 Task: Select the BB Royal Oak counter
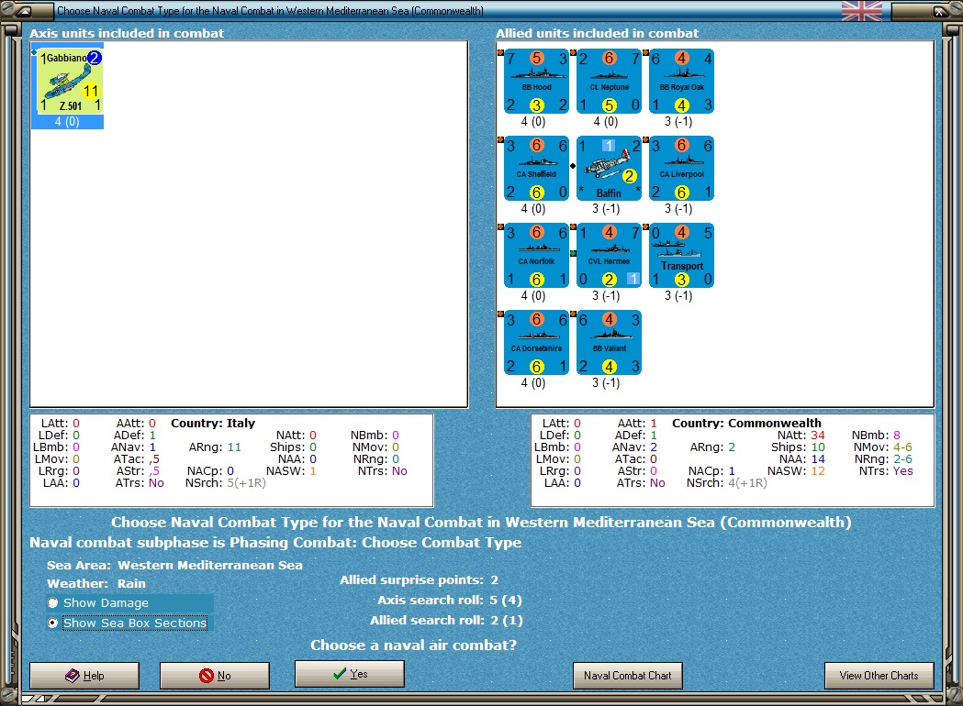pyautogui.click(x=681, y=81)
